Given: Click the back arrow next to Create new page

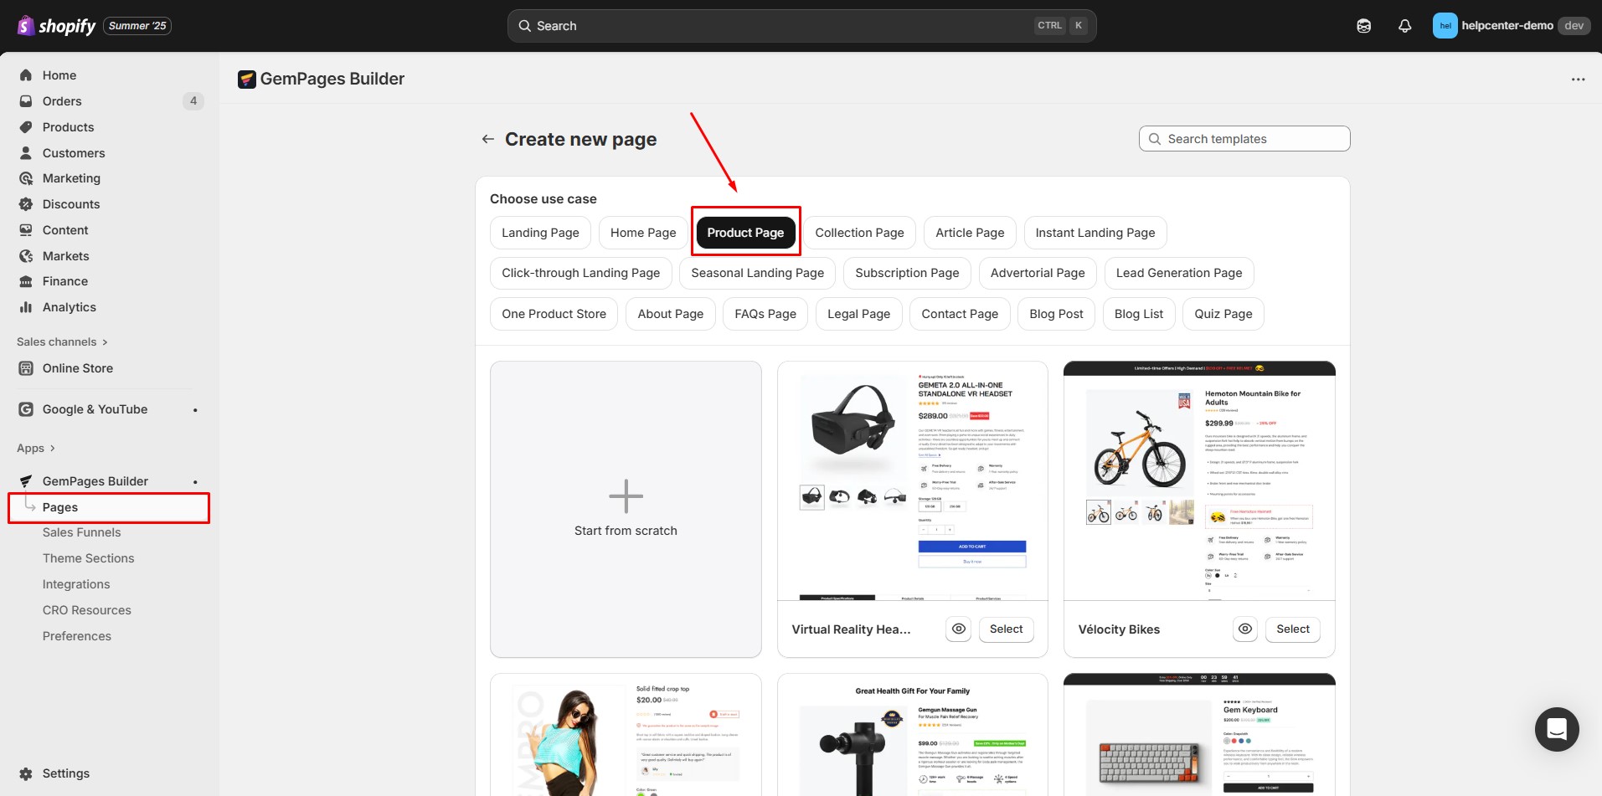Looking at the screenshot, I should pos(487,139).
